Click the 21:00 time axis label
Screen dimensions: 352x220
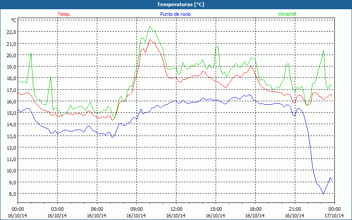(295, 209)
